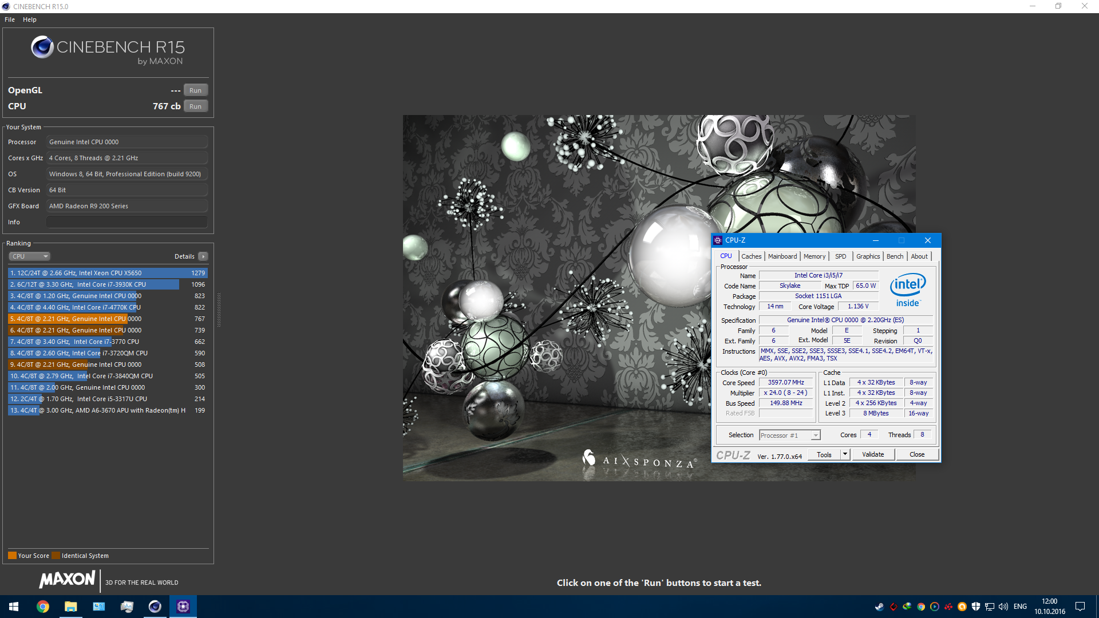The width and height of the screenshot is (1099, 618).
Task: Click the Cinebench taskbar icon
Action: click(155, 607)
